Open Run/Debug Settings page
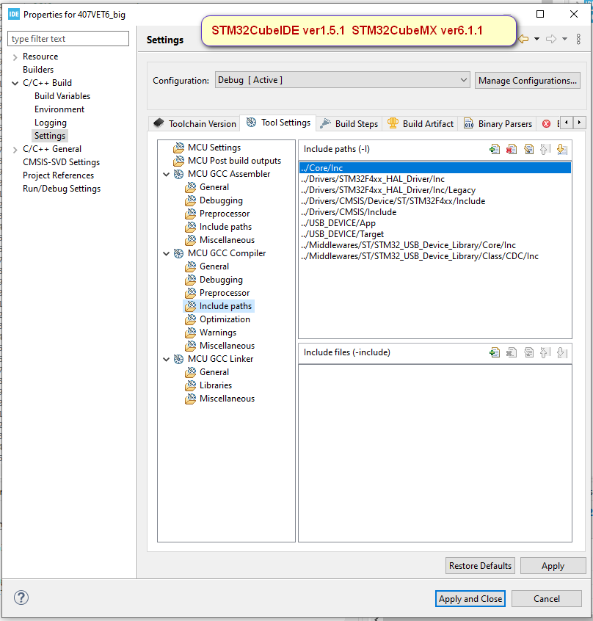Viewport: 593px width, 621px height. pyautogui.click(x=62, y=189)
